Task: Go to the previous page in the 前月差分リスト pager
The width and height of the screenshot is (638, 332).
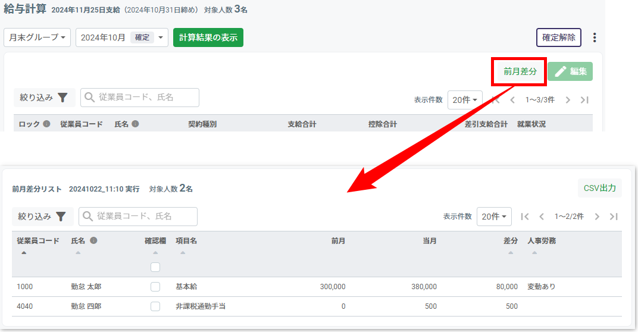Action: click(x=542, y=217)
